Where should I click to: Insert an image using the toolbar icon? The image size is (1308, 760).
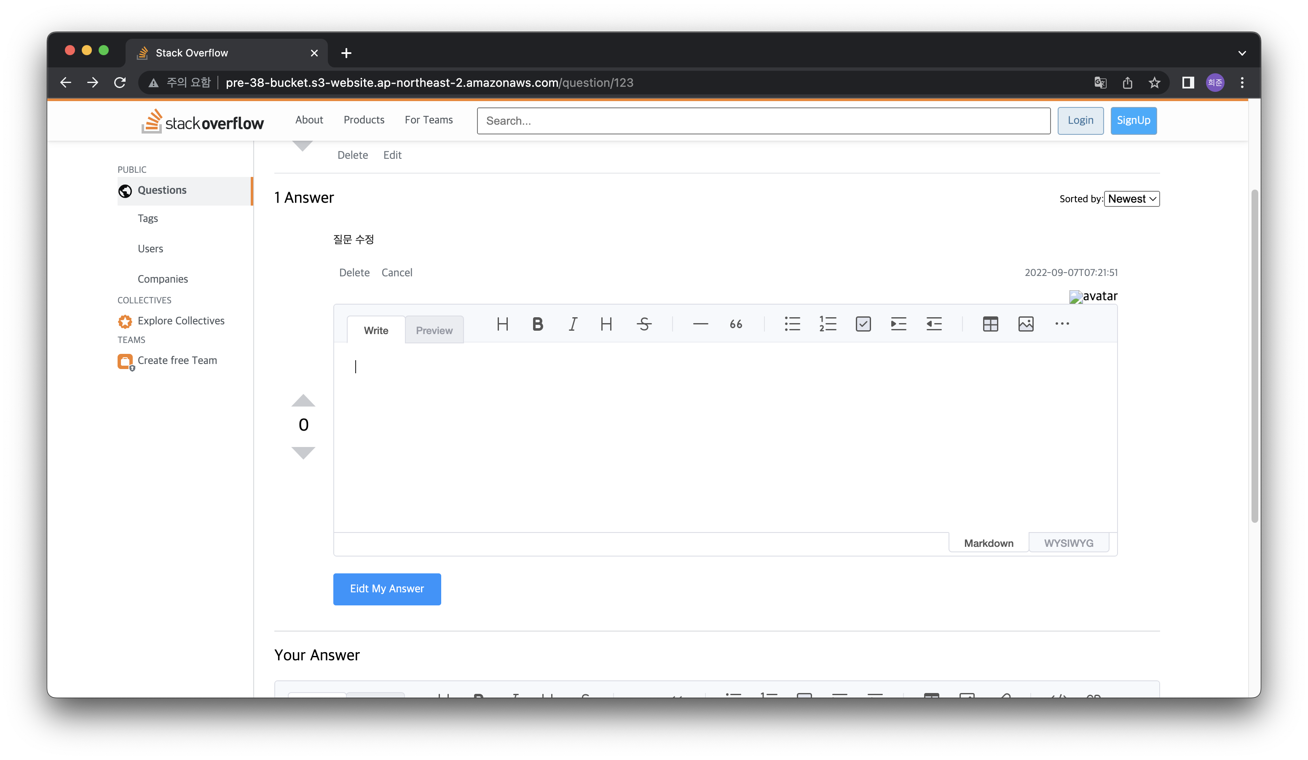click(x=1026, y=324)
